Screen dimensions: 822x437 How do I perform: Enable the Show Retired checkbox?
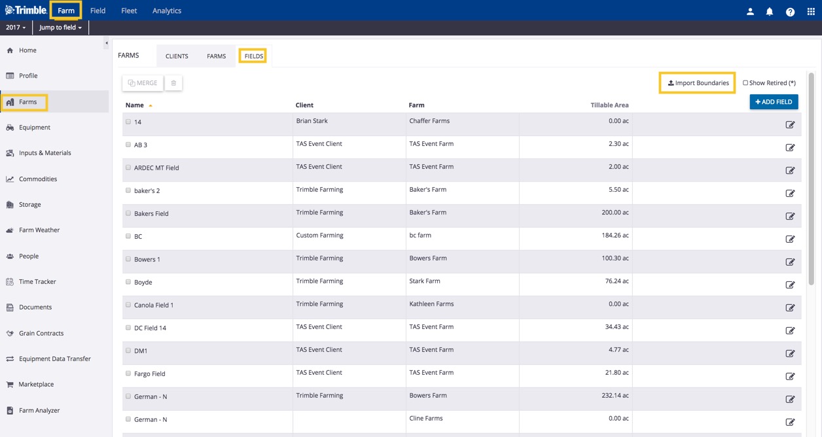[745, 83]
